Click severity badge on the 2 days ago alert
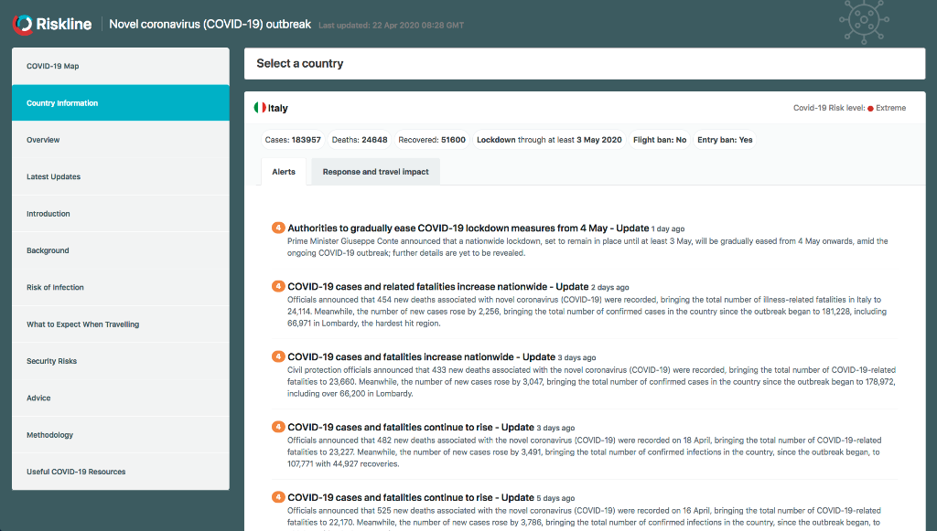The image size is (937, 531). [x=278, y=286]
